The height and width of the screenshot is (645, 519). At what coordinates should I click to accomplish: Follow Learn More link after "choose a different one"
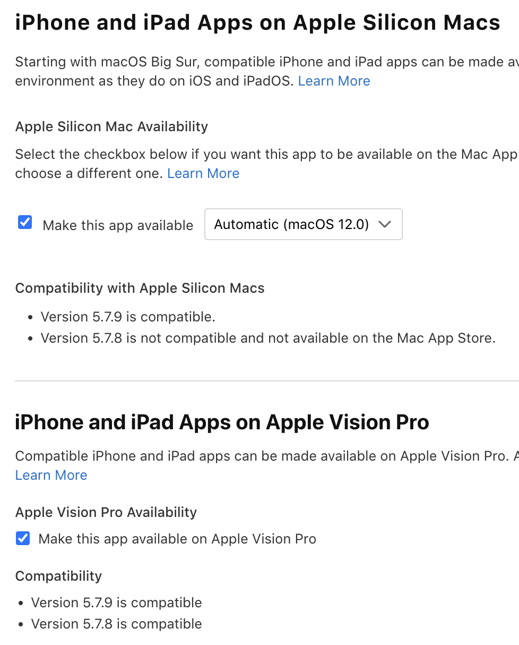tap(203, 174)
